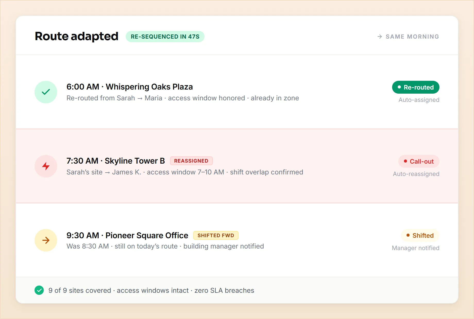Screen dimensions: 474x319
Task: Click the Call-out status pill
Action: (419, 161)
